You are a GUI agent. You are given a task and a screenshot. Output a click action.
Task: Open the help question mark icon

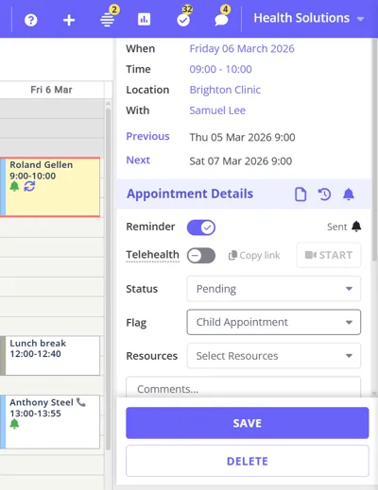(31, 21)
